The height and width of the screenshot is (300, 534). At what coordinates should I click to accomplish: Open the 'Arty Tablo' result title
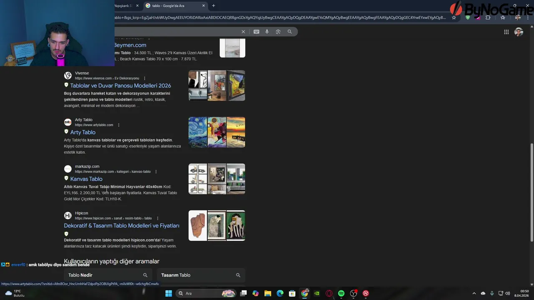(x=83, y=132)
